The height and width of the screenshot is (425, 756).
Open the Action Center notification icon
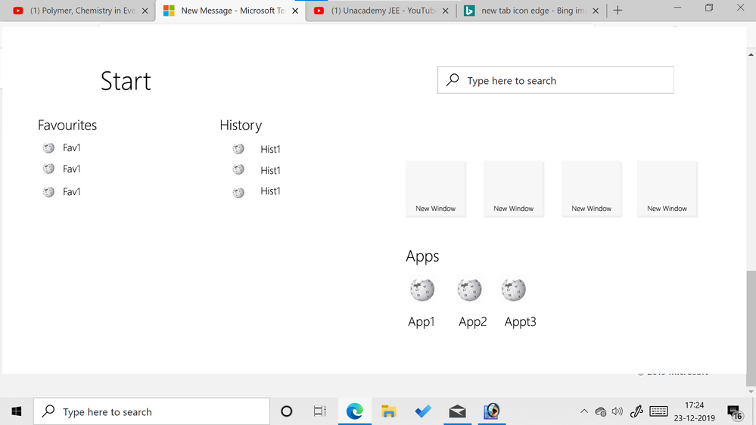click(736, 412)
